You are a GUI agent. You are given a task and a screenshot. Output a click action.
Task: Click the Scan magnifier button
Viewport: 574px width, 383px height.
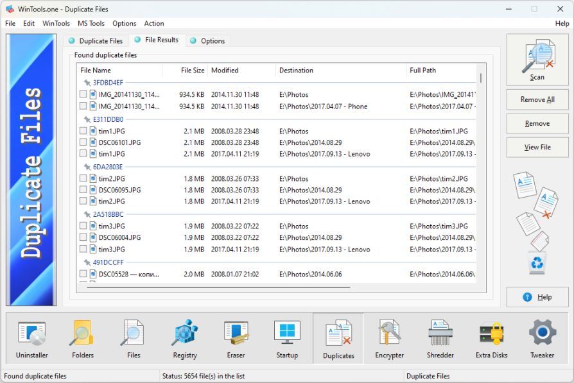coord(537,60)
